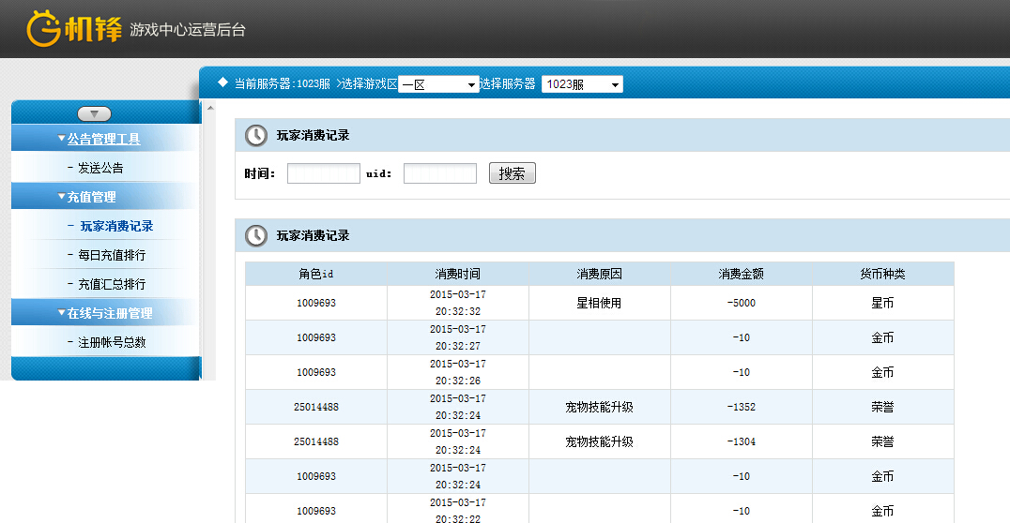Click the time cell 2015-03-17 20:32:32
The width and height of the screenshot is (1010, 523).
[458, 303]
